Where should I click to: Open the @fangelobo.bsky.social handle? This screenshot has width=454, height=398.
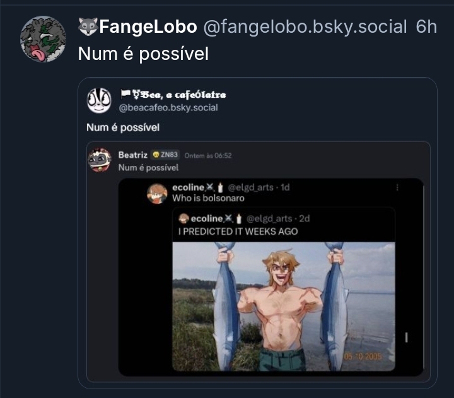coord(305,26)
